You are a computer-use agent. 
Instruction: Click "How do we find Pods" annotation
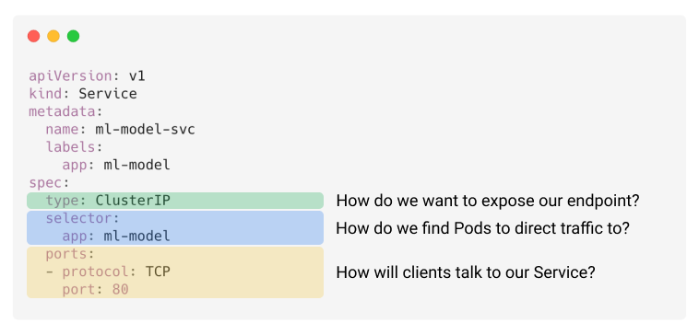click(482, 228)
